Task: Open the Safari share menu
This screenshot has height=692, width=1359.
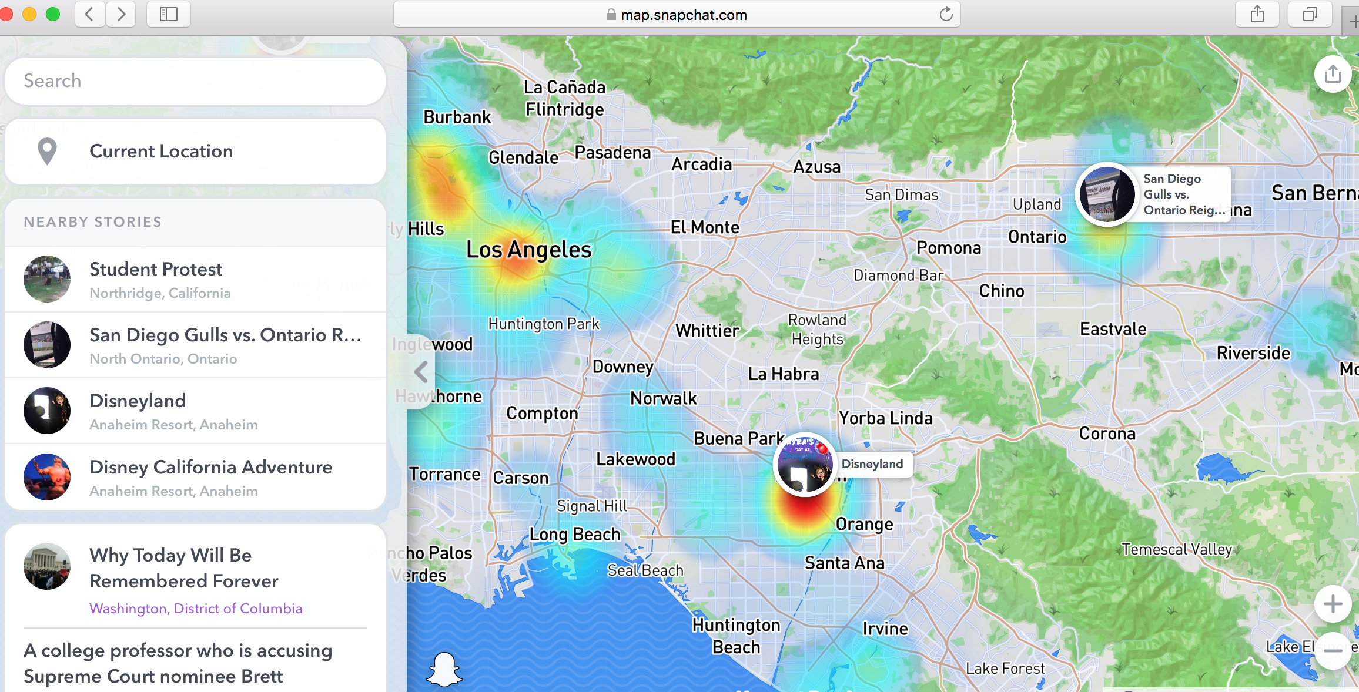Action: pyautogui.click(x=1257, y=14)
